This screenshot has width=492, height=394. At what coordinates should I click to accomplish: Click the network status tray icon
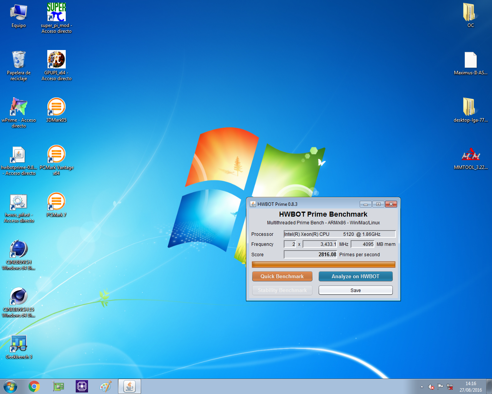click(450, 387)
